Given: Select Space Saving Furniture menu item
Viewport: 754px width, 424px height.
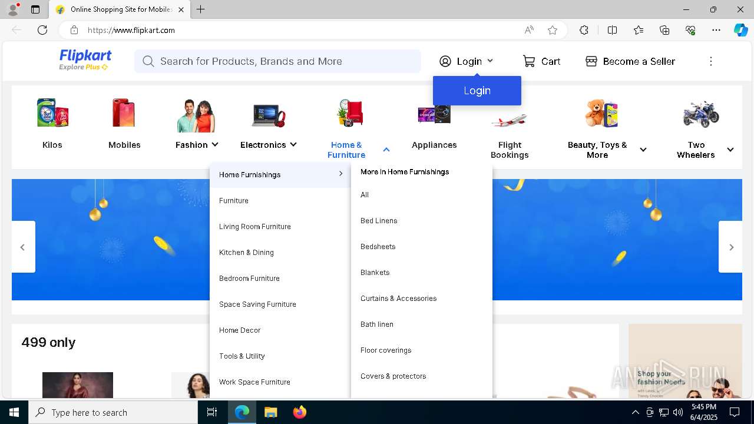Looking at the screenshot, I should coord(257,304).
